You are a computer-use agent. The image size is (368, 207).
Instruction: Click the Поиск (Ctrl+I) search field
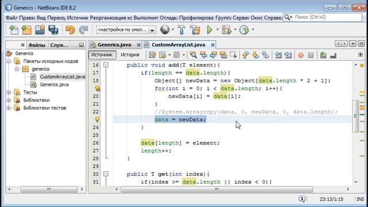(x=327, y=17)
